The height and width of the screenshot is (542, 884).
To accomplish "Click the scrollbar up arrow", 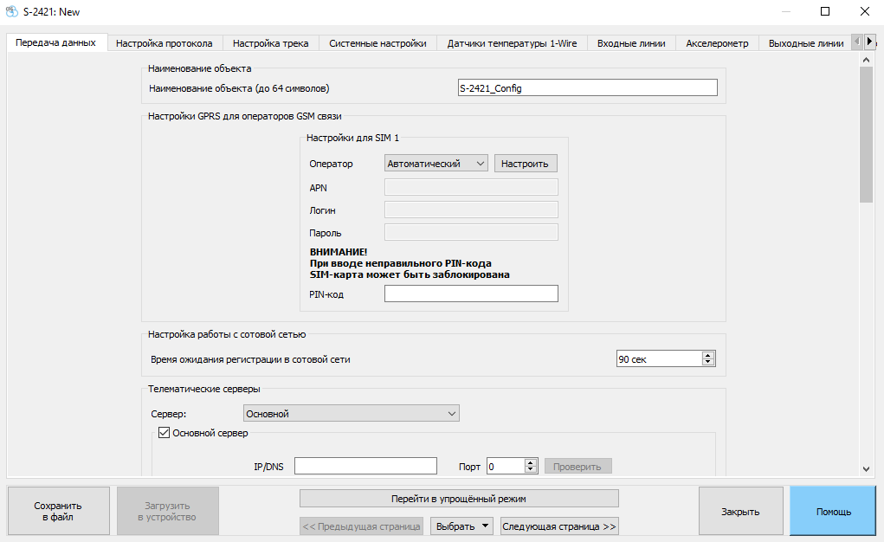I will click(867, 59).
